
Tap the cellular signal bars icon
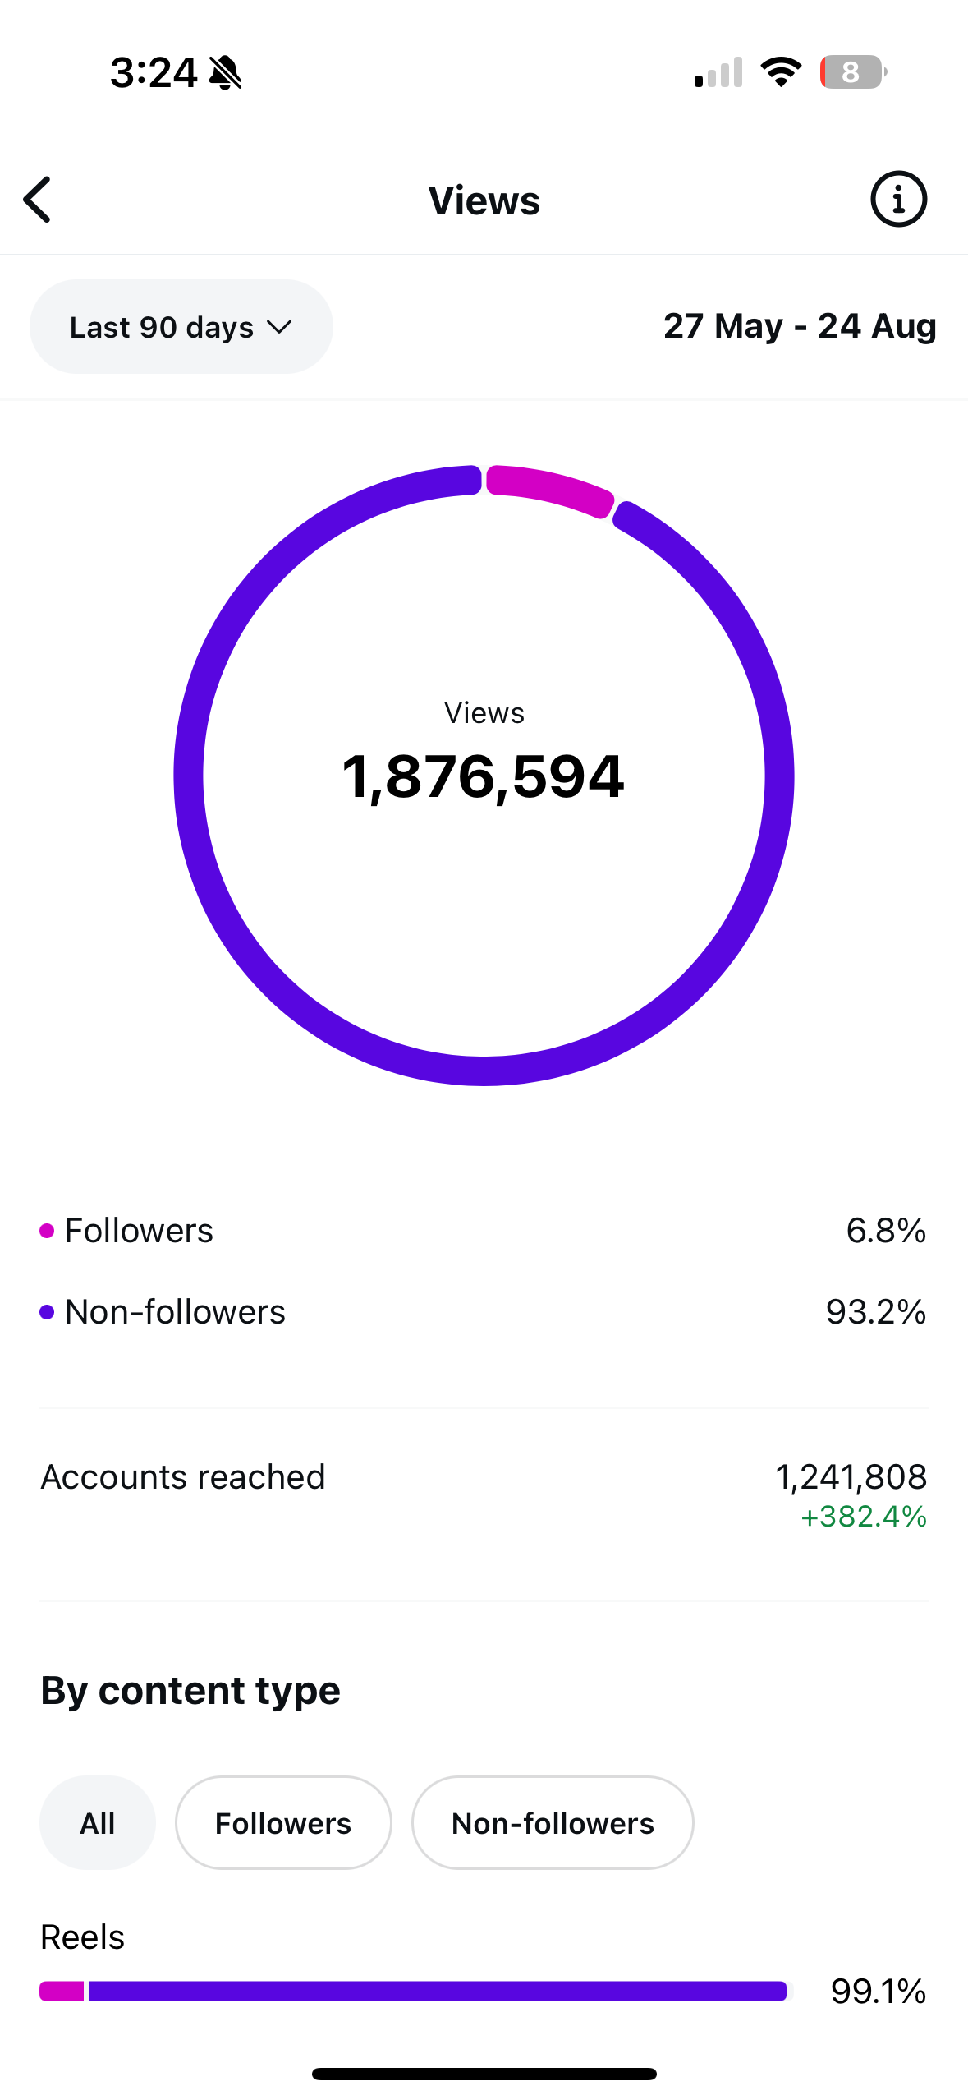pyautogui.click(x=718, y=72)
